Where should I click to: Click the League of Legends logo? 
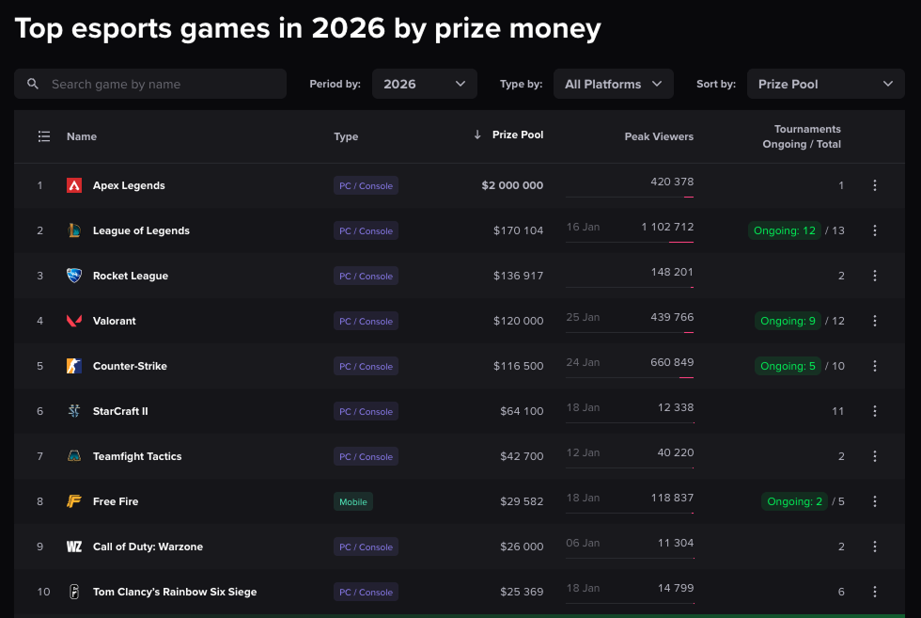(74, 230)
